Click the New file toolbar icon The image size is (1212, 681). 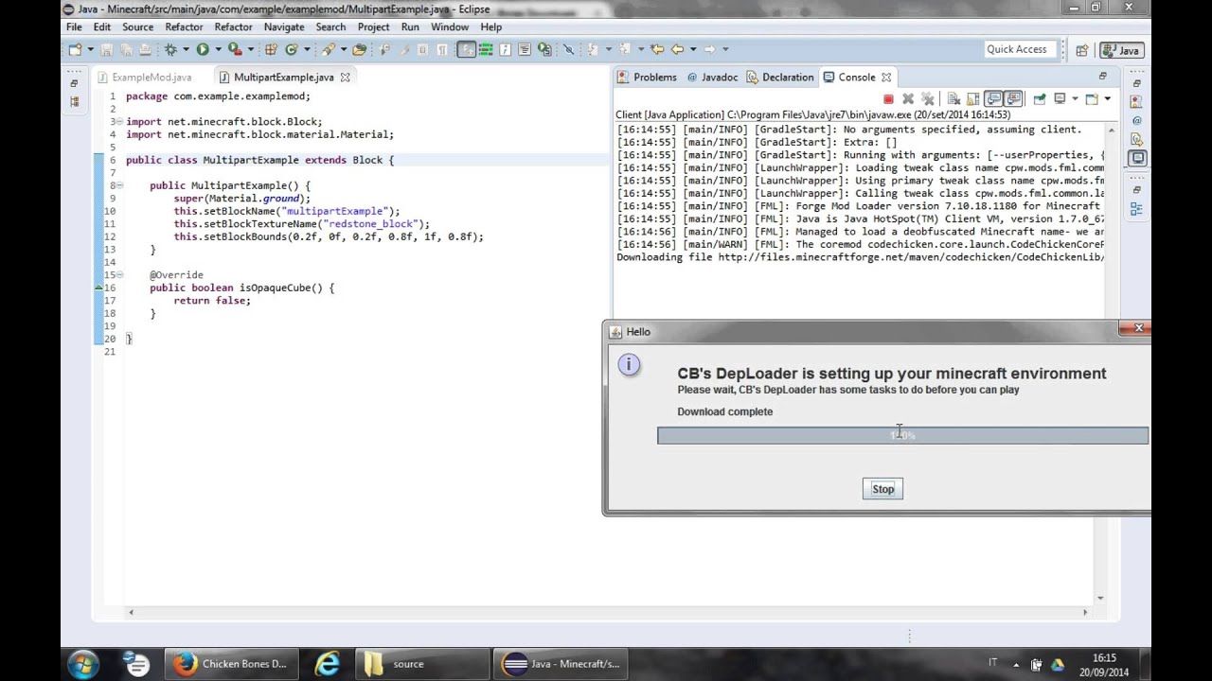[x=74, y=49]
